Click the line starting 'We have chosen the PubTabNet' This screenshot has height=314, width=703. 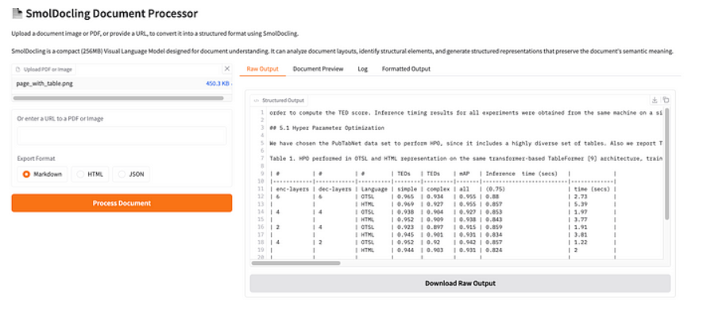[466, 144]
